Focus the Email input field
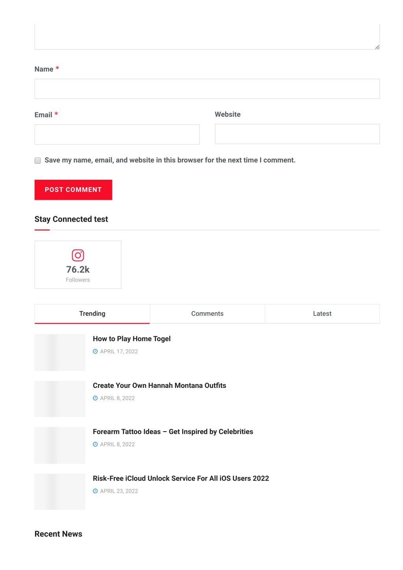The height and width of the screenshot is (570, 403). click(x=117, y=135)
